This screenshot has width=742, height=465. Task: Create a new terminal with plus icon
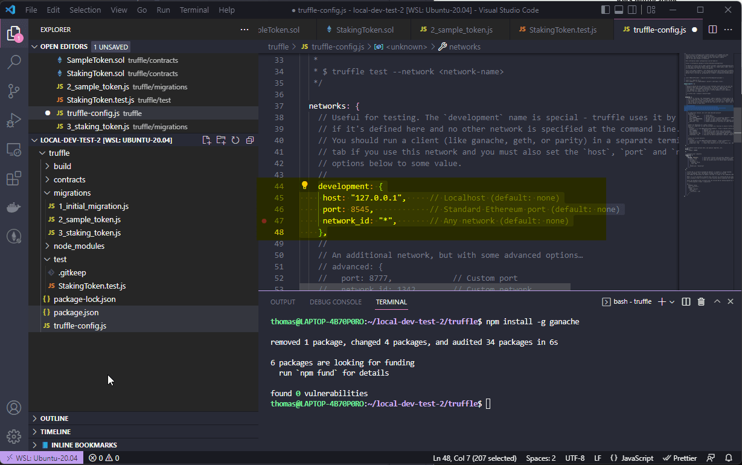[x=662, y=301]
